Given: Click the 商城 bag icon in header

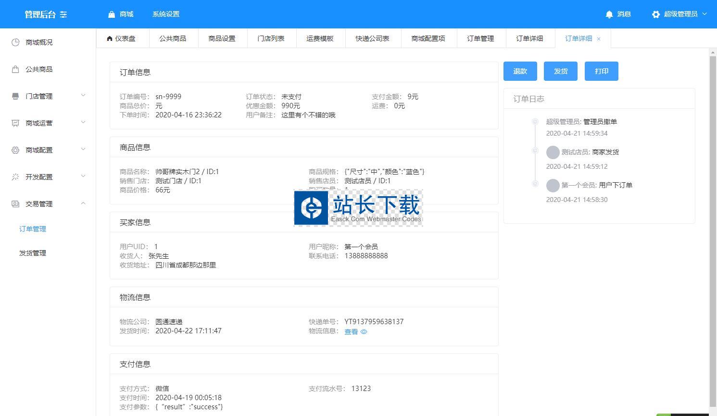Looking at the screenshot, I should 112,14.
